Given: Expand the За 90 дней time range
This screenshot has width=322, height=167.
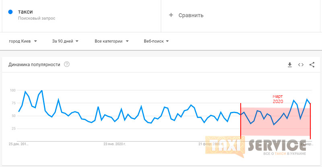Looking at the screenshot, I should [65, 41].
